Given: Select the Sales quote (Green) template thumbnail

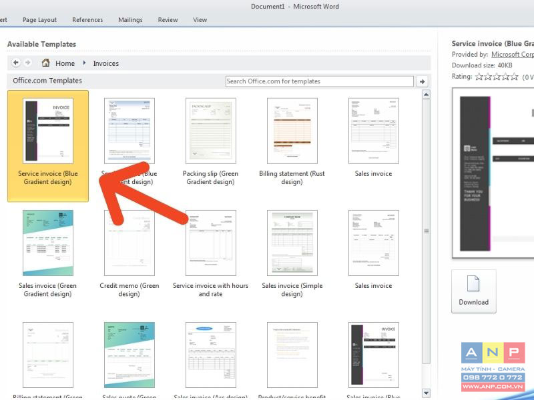Looking at the screenshot, I should (x=129, y=355).
